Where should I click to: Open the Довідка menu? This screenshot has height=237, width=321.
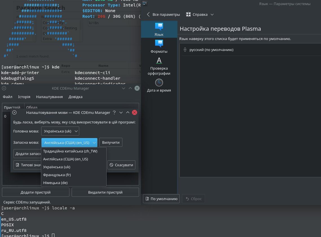click(75, 97)
